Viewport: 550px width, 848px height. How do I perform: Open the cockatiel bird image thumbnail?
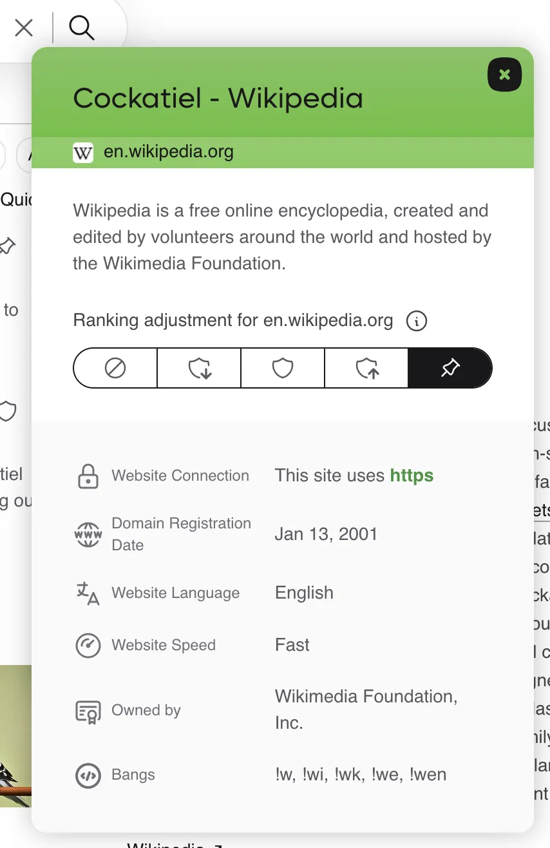(15, 735)
